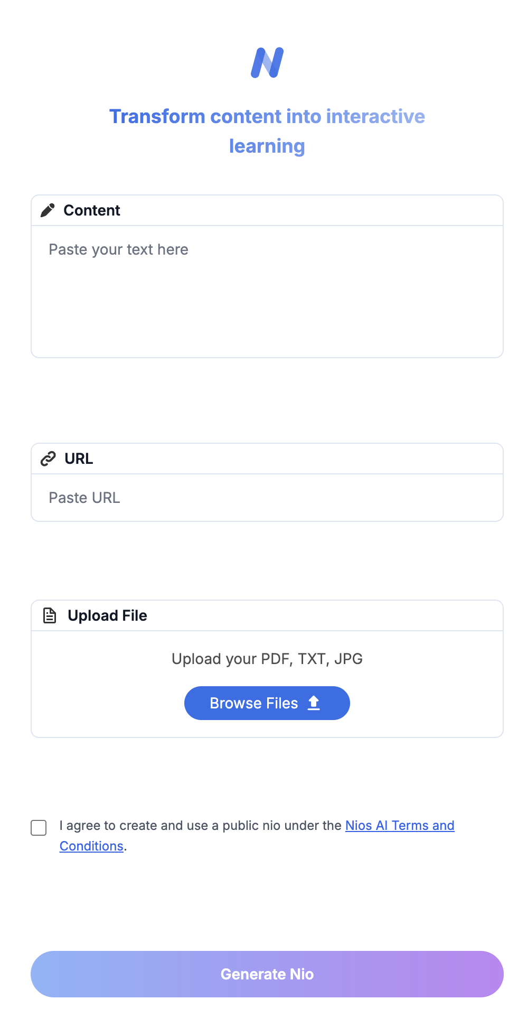The width and height of the screenshot is (527, 1009).
Task: Focus the "Paste URL" input field
Action: (267, 498)
